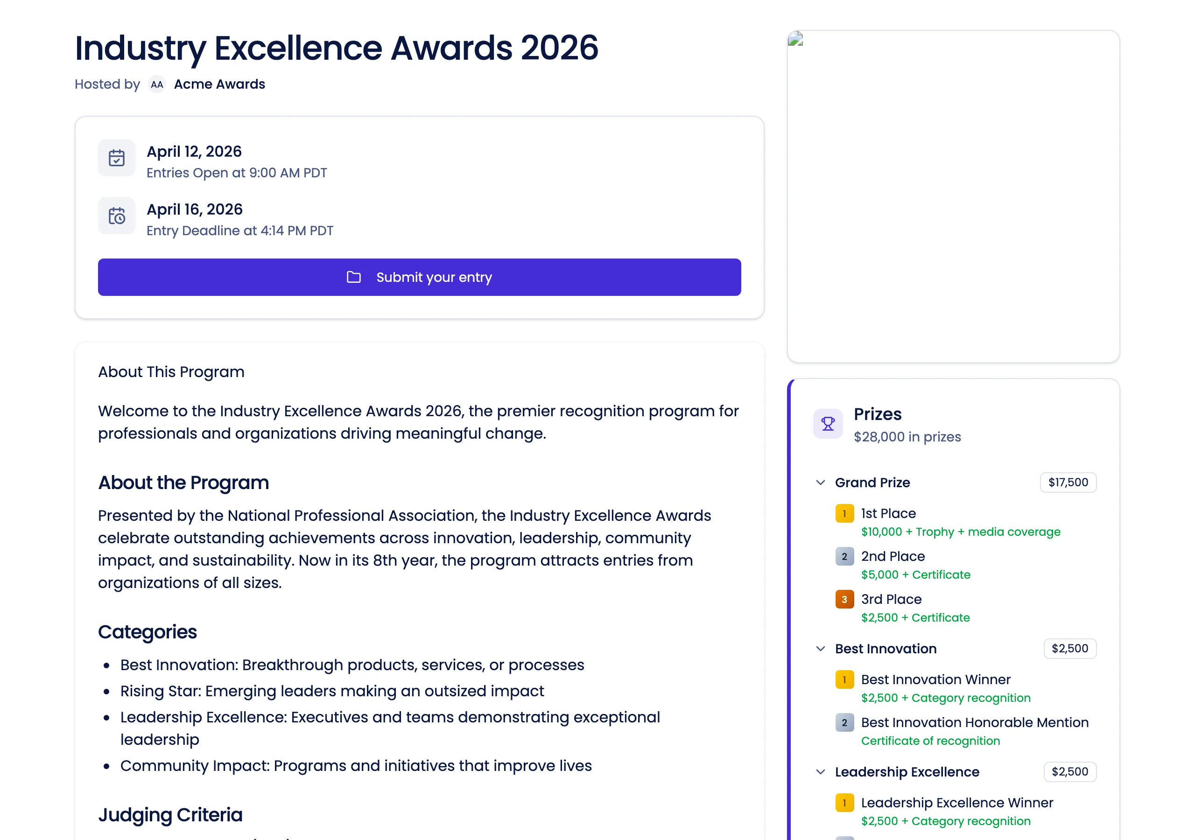Click the bronze 3 badge beside 3rd Place

coord(844,600)
